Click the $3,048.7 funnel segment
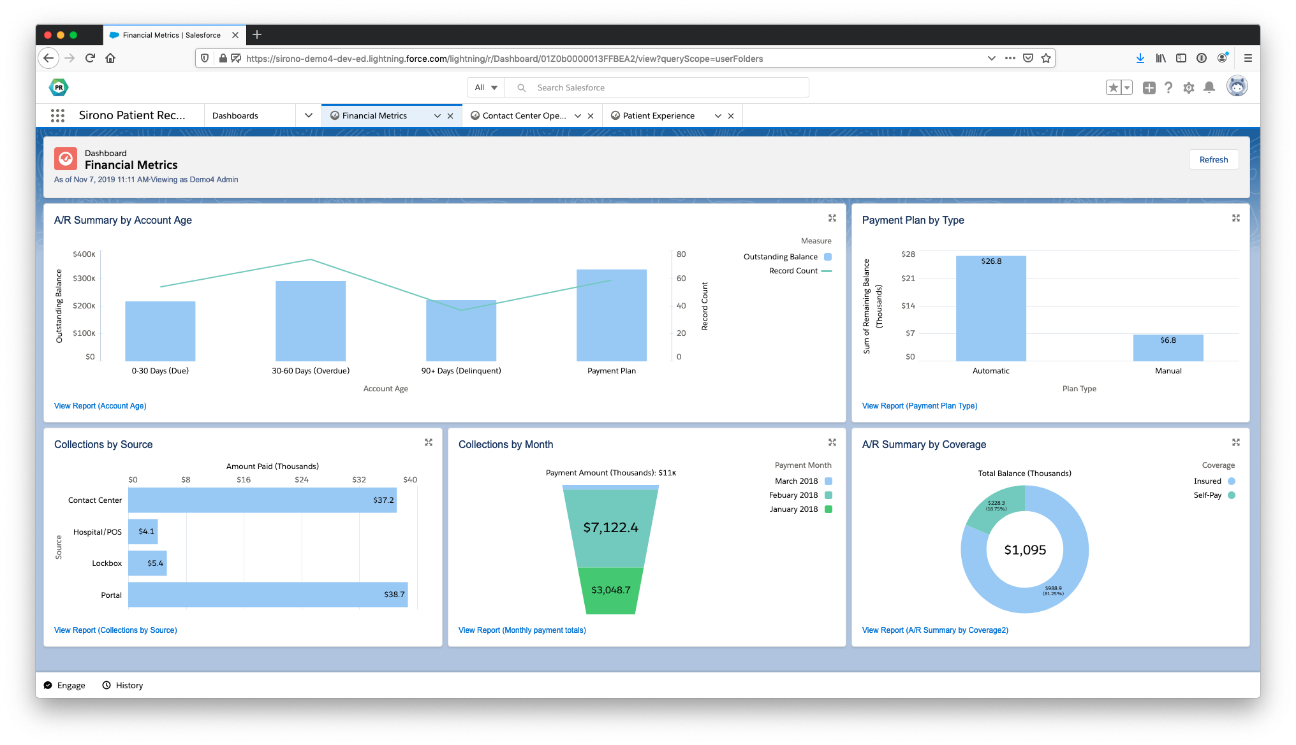The height and width of the screenshot is (745, 1296). pyautogui.click(x=610, y=591)
